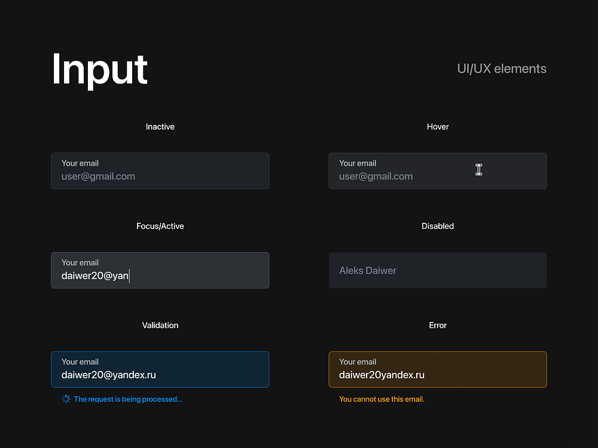This screenshot has width=598, height=448.
Task: Focus the field containing daiwer20@yan
Action: click(x=160, y=271)
